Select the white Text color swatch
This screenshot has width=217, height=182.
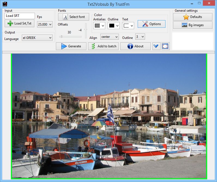click(x=128, y=26)
